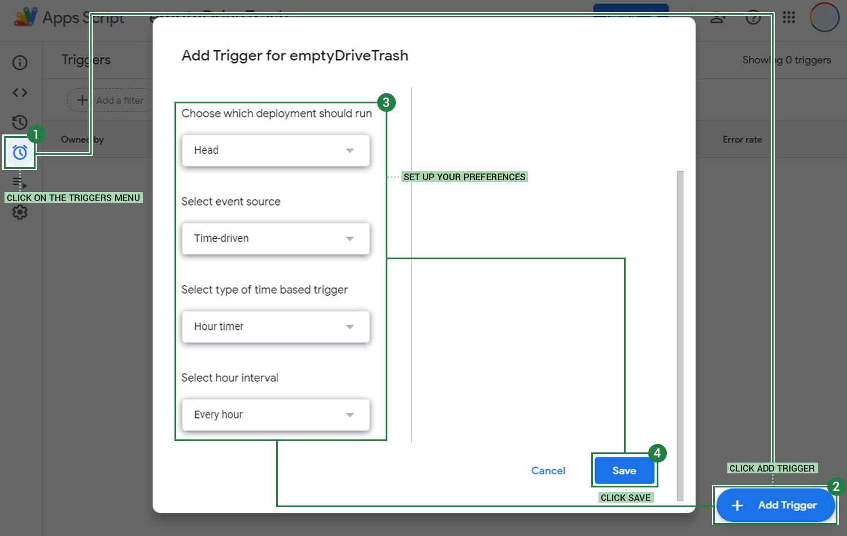Open Apps Script help with the question mark
847x536 pixels.
(x=753, y=18)
